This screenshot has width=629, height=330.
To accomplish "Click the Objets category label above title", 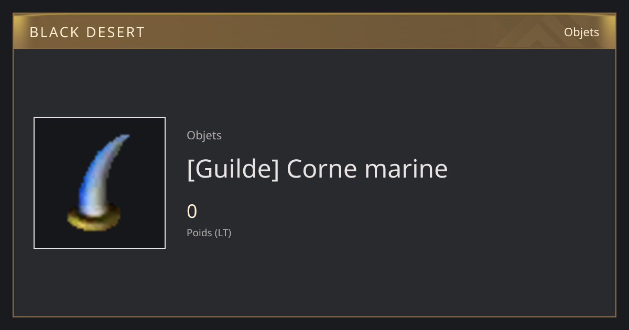I will pyautogui.click(x=204, y=135).
